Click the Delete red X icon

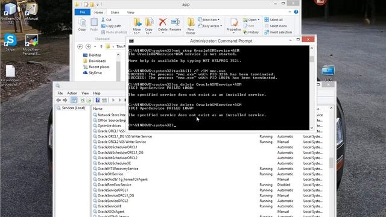162,22
